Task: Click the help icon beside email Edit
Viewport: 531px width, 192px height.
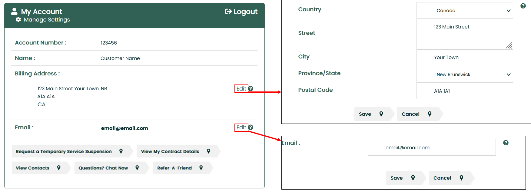Action: click(x=251, y=127)
